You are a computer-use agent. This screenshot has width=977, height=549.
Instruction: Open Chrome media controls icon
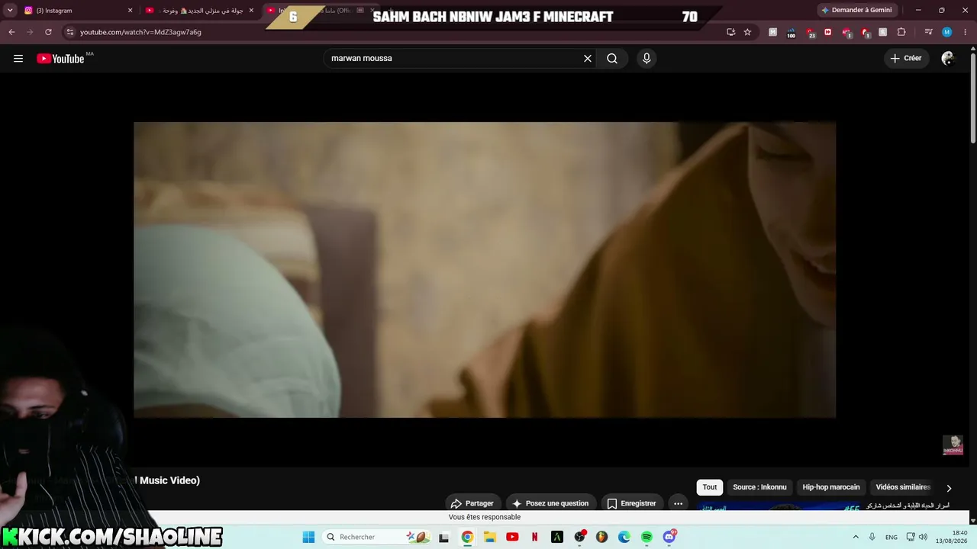928,32
